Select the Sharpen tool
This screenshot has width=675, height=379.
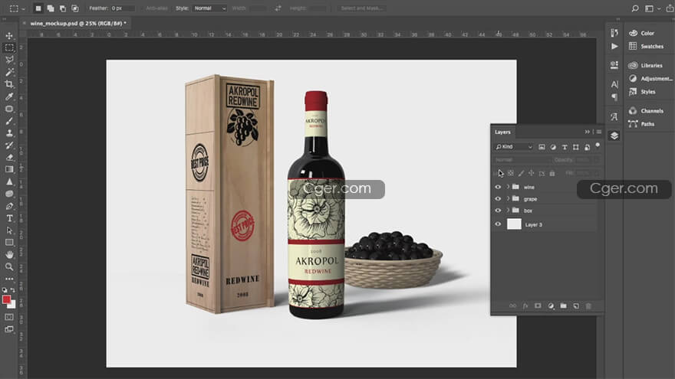pos(9,181)
